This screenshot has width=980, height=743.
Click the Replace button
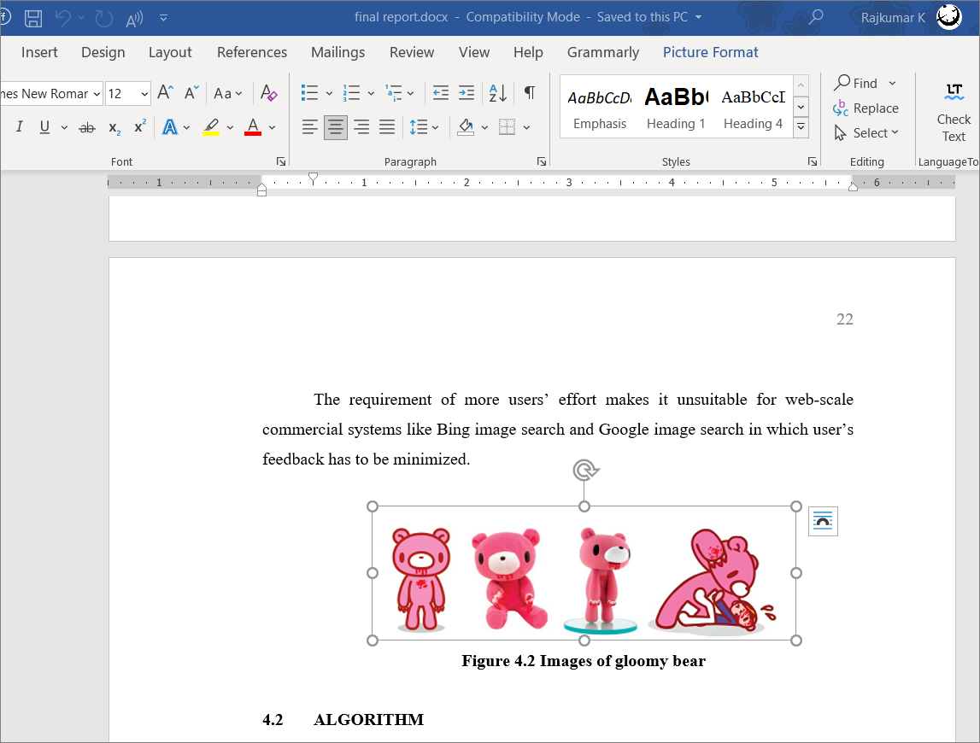tap(866, 108)
